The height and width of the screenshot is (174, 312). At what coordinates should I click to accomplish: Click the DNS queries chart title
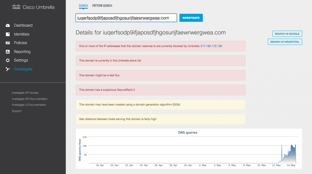coord(188,132)
